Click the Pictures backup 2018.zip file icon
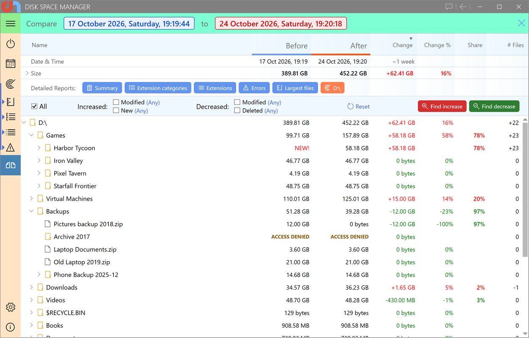529x338 pixels. tap(48, 224)
